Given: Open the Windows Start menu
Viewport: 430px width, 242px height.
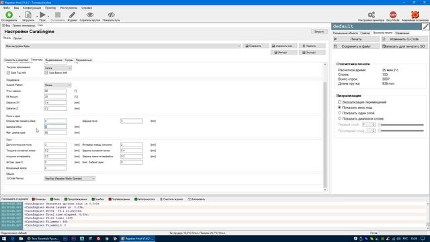Looking at the screenshot, I should tap(4, 239).
